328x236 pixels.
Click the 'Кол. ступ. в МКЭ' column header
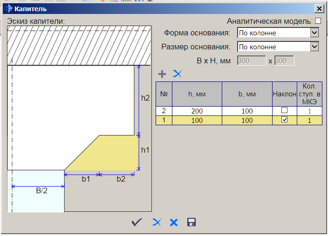pyautogui.click(x=309, y=94)
